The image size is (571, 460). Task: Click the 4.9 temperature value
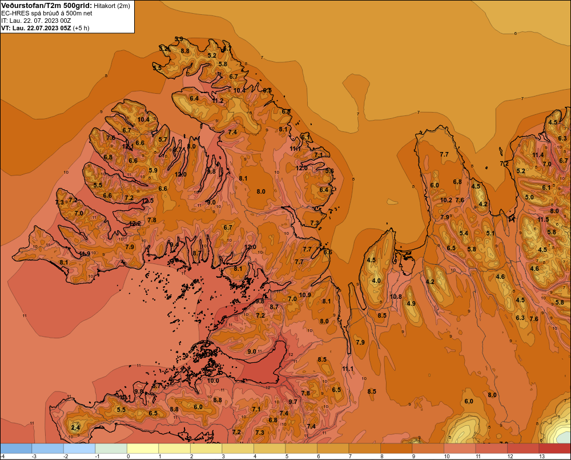(x=411, y=303)
